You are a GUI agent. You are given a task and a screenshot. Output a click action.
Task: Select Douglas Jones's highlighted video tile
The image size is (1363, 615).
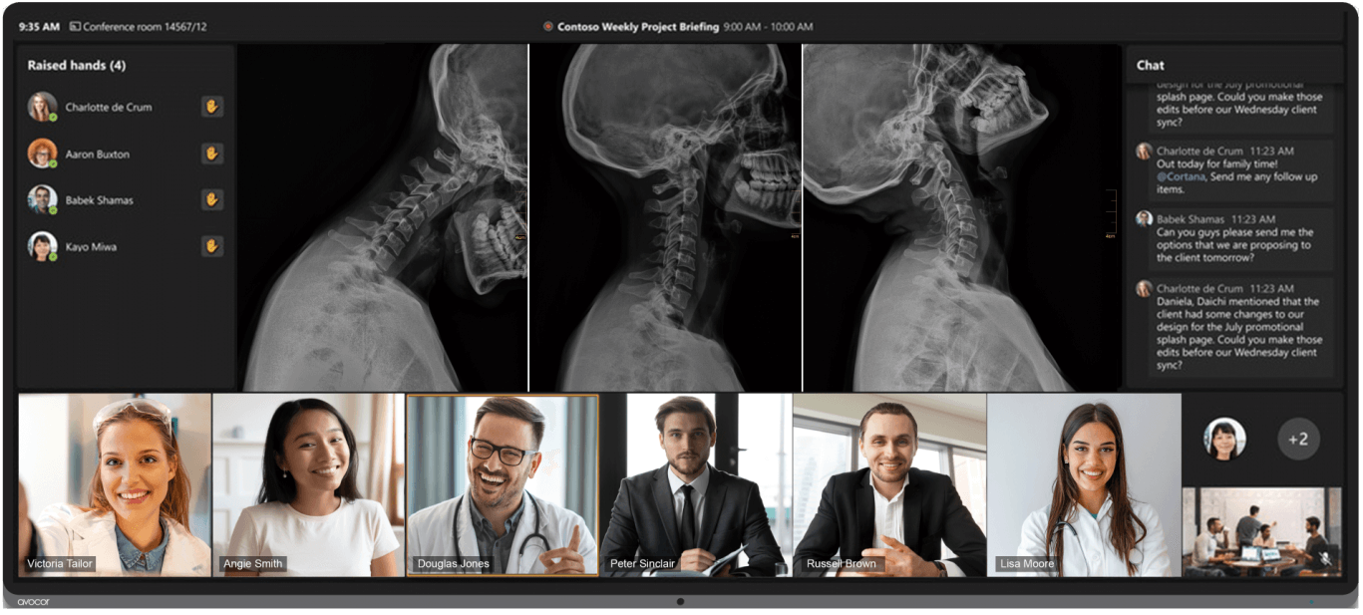(x=503, y=484)
